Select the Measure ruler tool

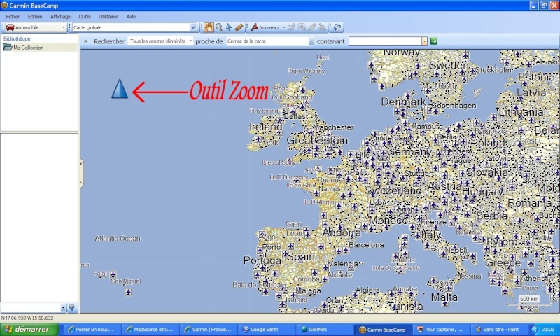(x=239, y=27)
